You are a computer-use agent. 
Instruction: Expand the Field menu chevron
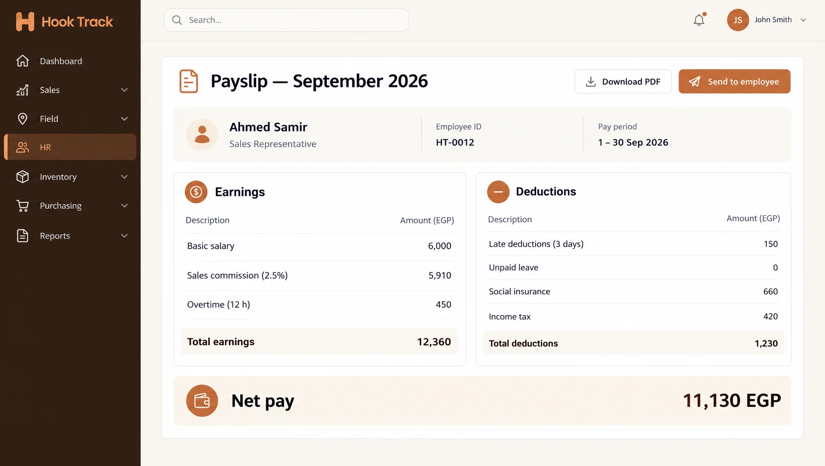(x=124, y=119)
